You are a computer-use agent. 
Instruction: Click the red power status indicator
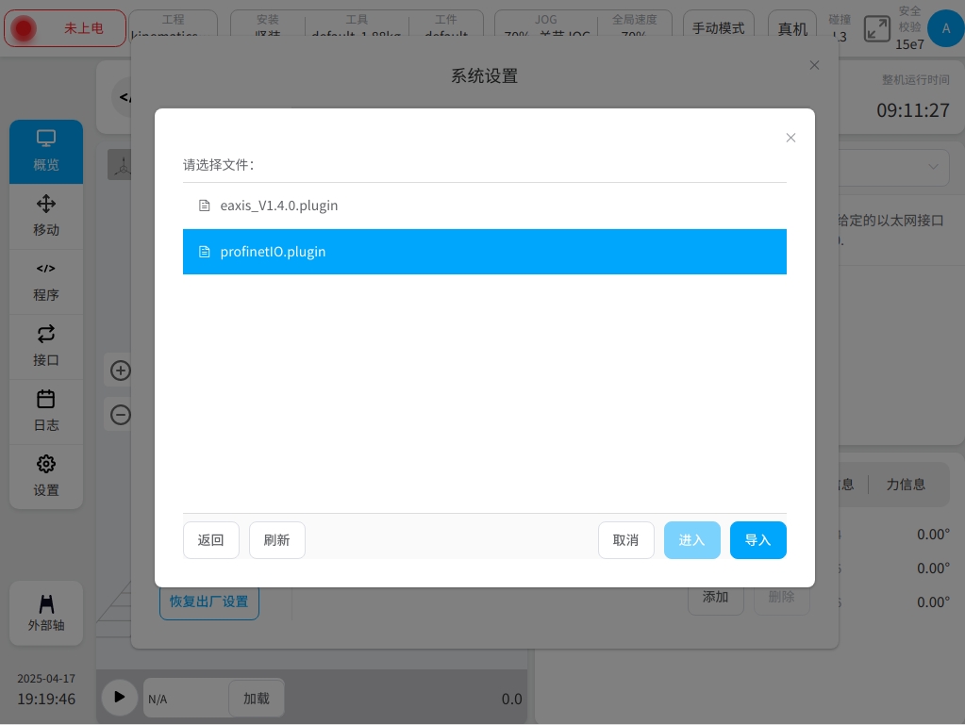click(x=25, y=28)
